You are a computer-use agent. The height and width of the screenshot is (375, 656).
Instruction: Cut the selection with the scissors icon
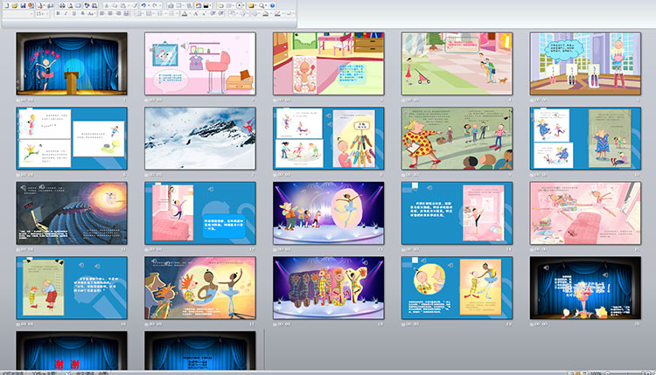click(x=106, y=5)
